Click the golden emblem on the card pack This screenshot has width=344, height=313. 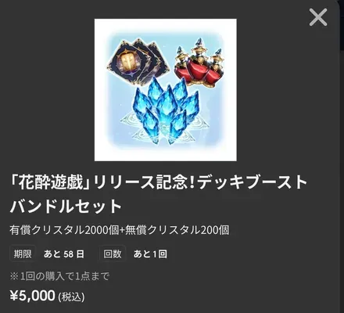click(127, 61)
